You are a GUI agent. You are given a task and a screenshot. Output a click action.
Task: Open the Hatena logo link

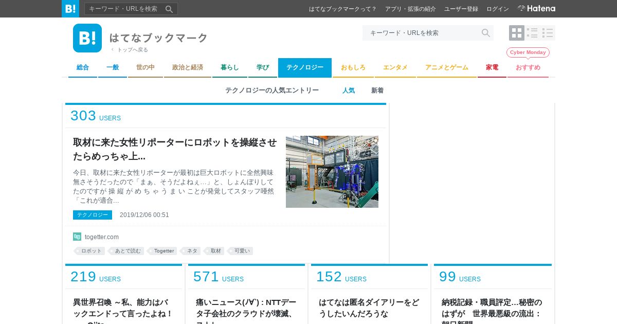click(x=536, y=9)
